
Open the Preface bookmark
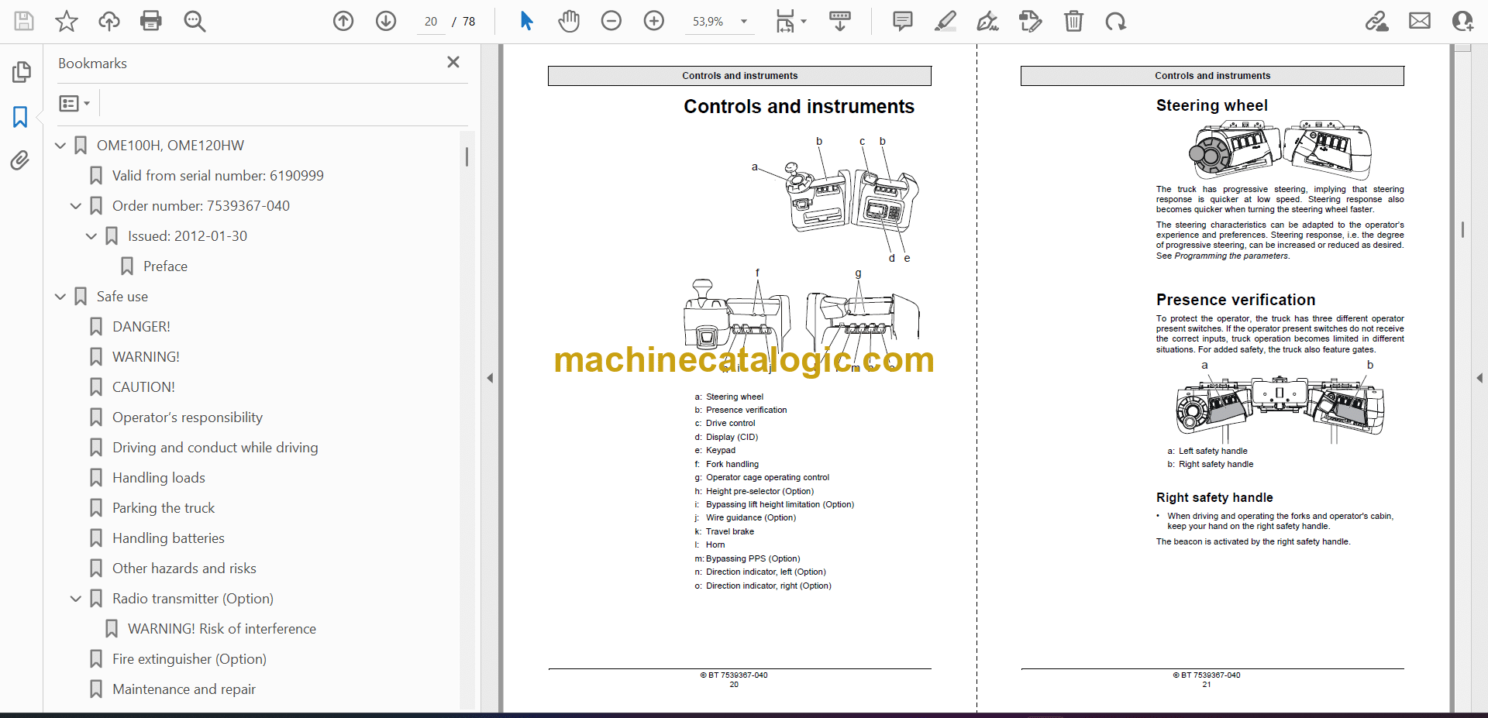(x=165, y=266)
